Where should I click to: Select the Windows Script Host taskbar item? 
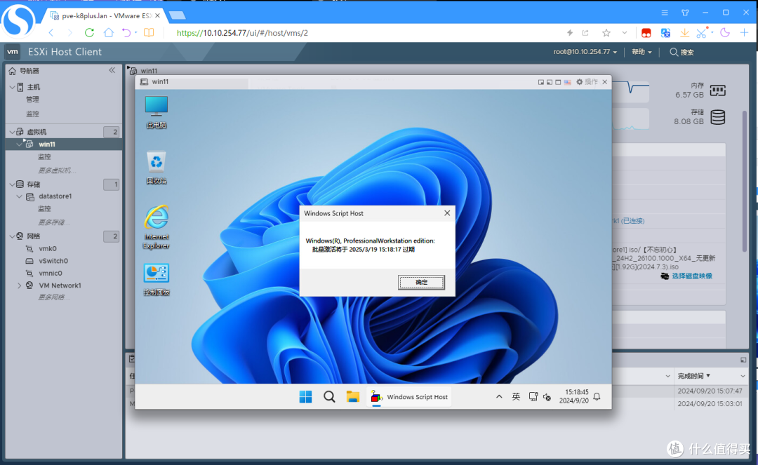(x=409, y=397)
